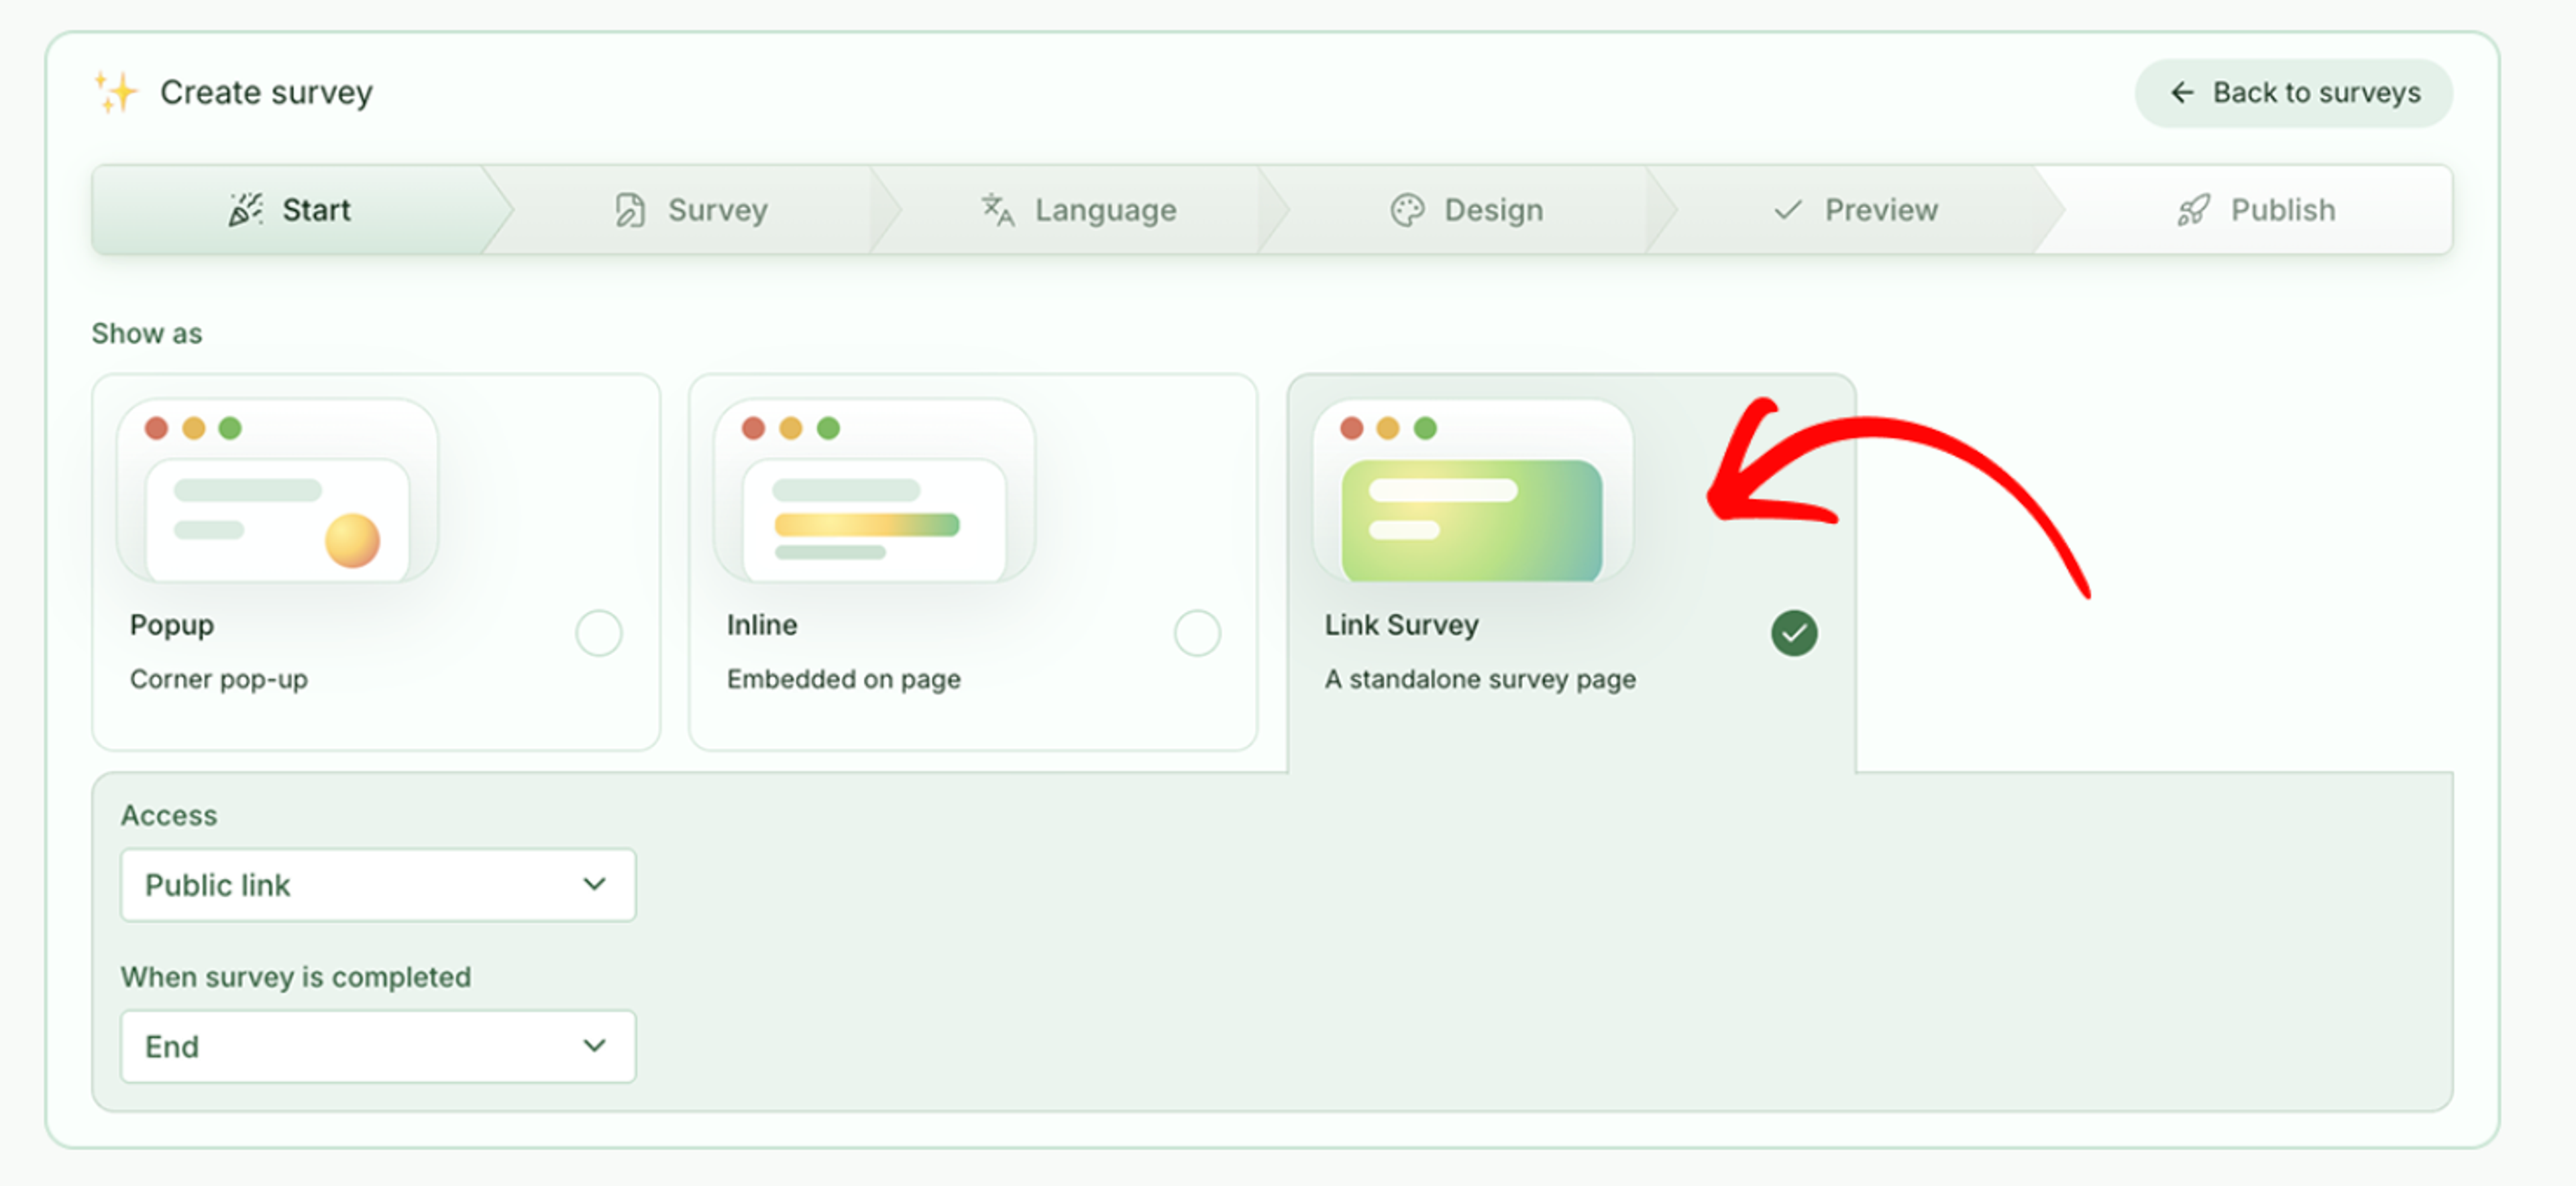
Task: Click the Access label
Action: pyautogui.click(x=169, y=815)
